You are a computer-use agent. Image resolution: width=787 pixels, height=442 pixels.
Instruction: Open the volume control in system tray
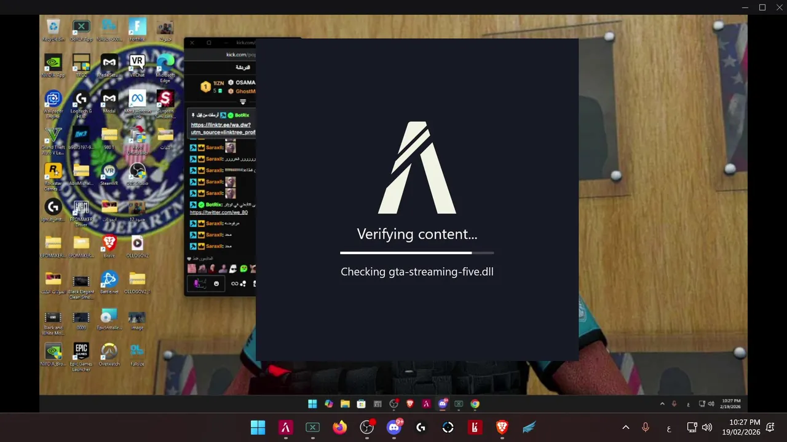click(x=707, y=427)
